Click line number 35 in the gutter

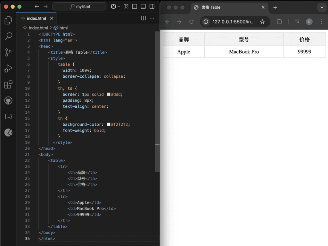point(28,238)
